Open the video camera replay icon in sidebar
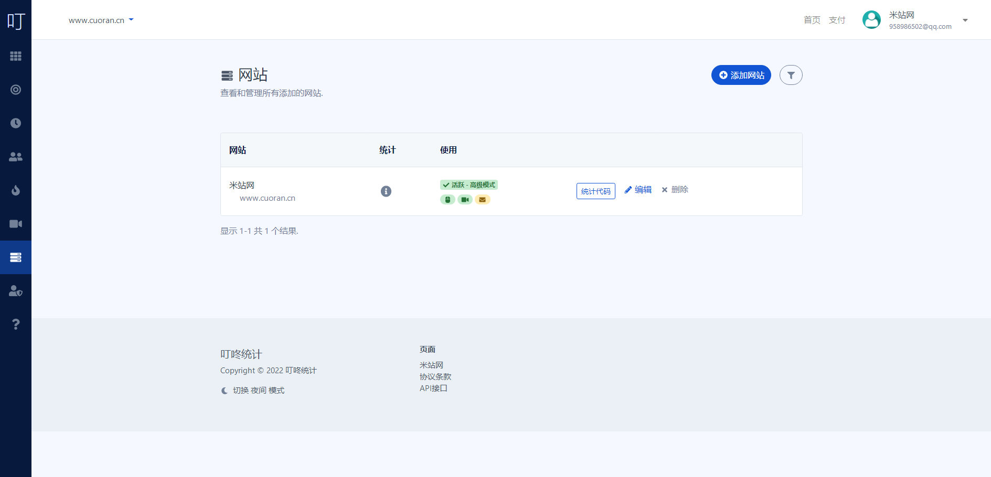The width and height of the screenshot is (991, 477). point(16,224)
